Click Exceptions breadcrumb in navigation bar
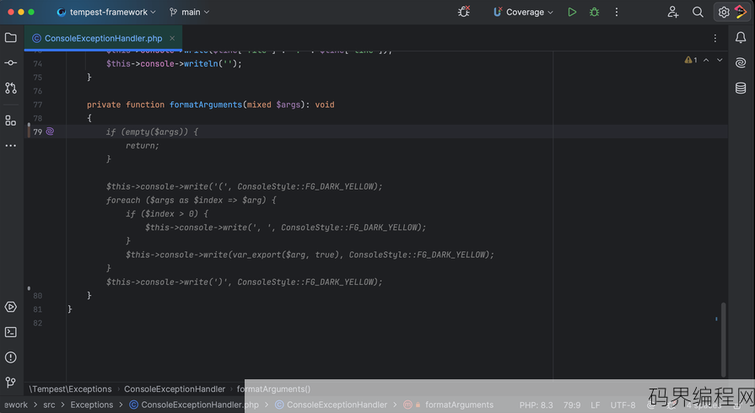Screen dimensions: 755x413 coord(91,405)
